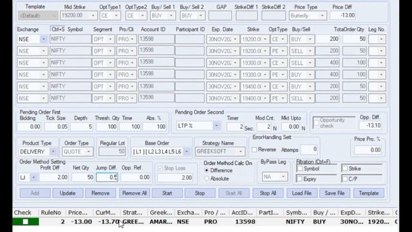Image resolution: width=412 pixels, height=232 pixels.
Task: Open first row Leg No. dropdown
Action: pyautogui.click(x=381, y=39)
